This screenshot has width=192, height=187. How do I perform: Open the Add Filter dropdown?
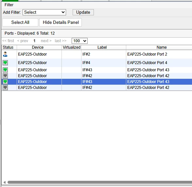click(x=44, y=12)
